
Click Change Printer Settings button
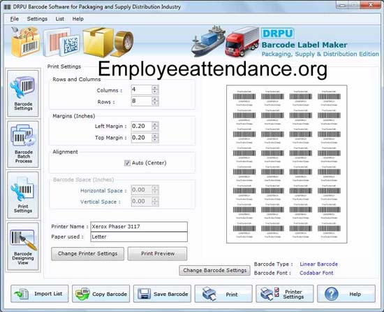[88, 254]
